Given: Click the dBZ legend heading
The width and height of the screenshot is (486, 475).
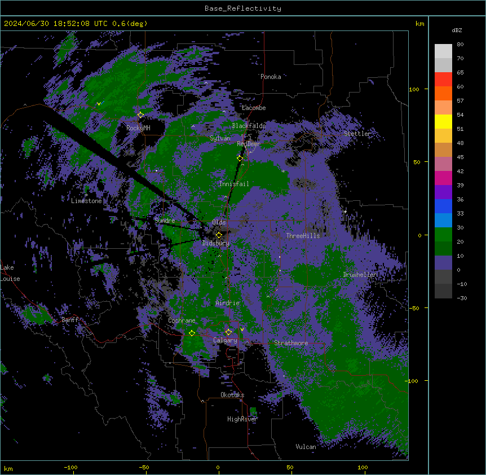Looking at the screenshot, I should pyautogui.click(x=457, y=30).
